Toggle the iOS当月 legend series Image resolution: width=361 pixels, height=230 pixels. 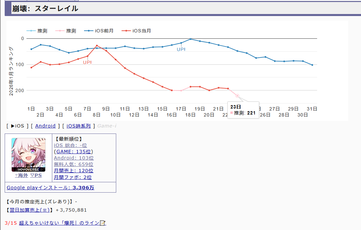tap(136, 31)
